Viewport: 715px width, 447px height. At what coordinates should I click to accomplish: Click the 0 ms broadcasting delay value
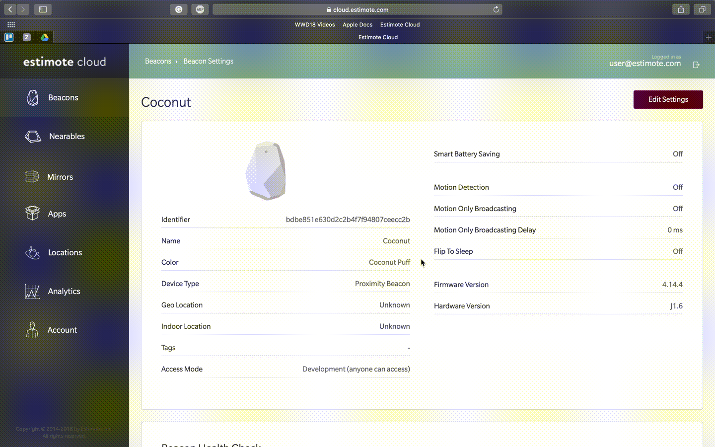[x=675, y=230]
